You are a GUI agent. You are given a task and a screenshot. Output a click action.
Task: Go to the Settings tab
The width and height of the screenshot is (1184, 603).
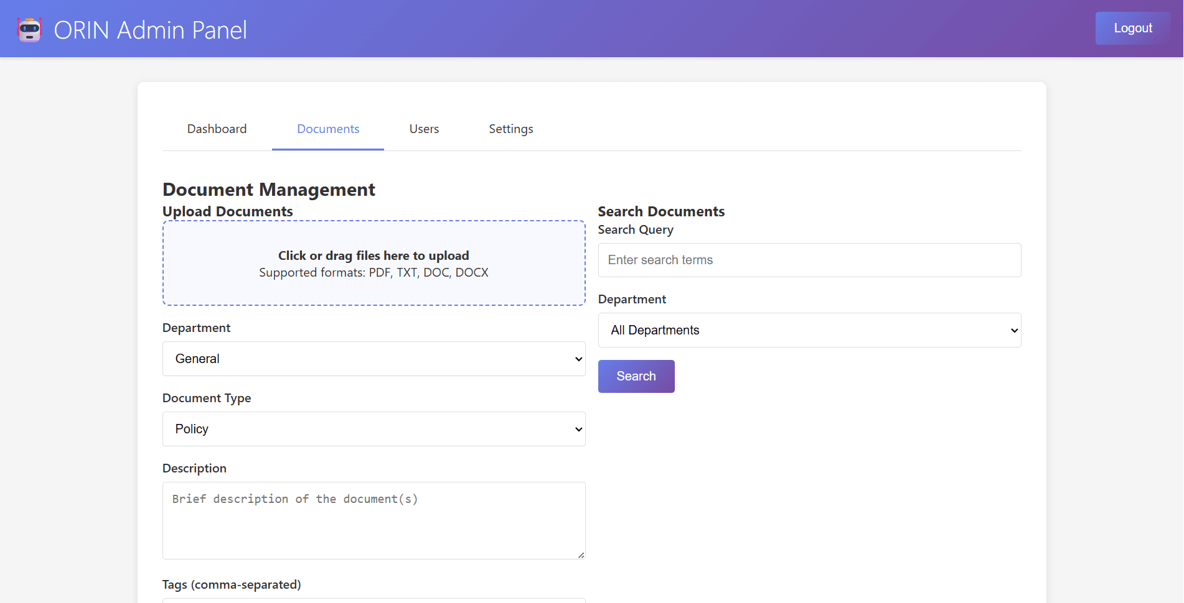pos(510,129)
